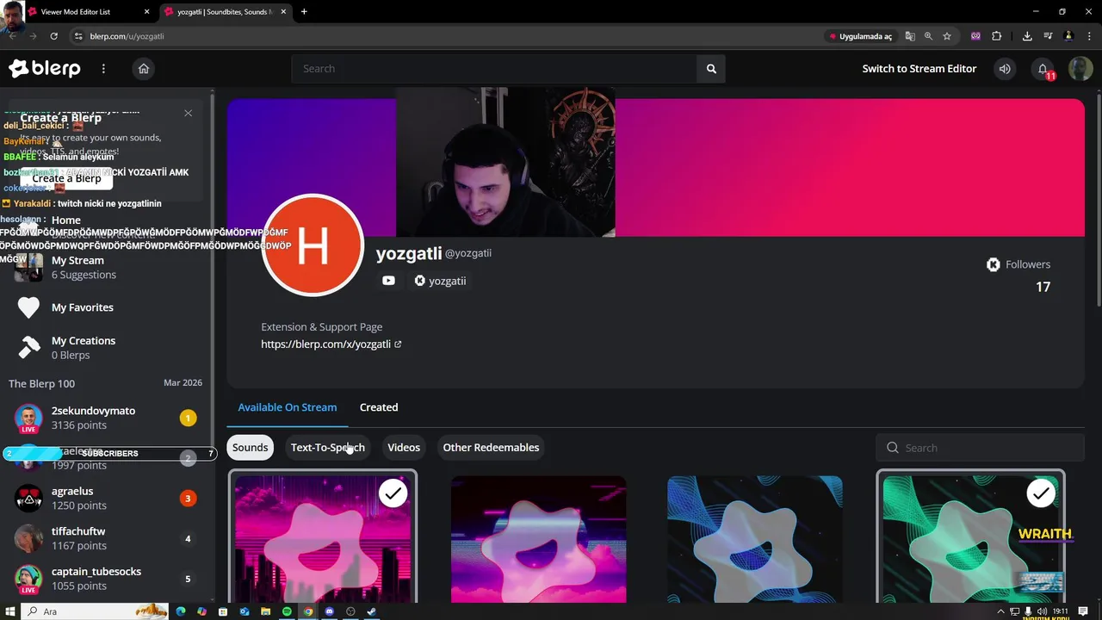
Task: Open the browser downloads icon
Action: (1027, 36)
